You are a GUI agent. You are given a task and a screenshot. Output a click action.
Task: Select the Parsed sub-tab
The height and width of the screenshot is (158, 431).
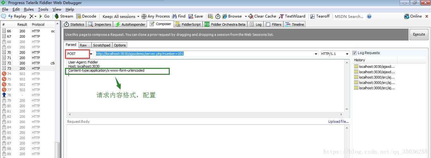coord(71,45)
